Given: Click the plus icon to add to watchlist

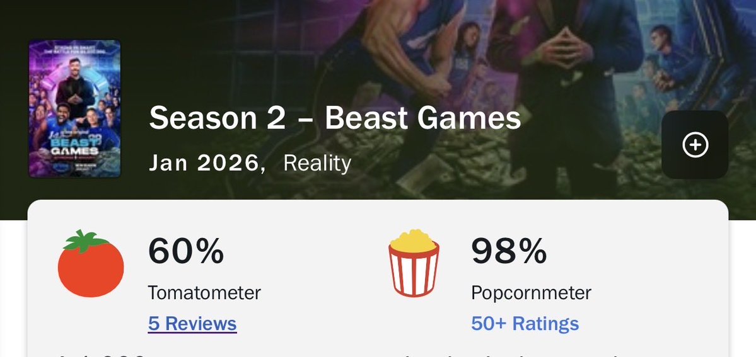Looking at the screenshot, I should coord(695,145).
